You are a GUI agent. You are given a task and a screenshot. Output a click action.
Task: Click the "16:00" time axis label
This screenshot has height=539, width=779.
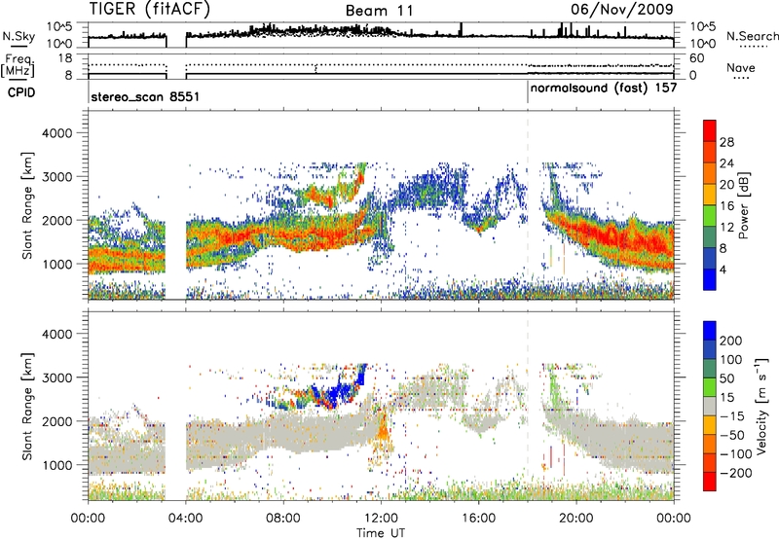(478, 519)
